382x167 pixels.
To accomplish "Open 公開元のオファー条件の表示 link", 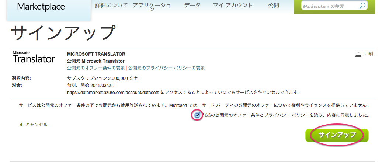I will point(96,68).
